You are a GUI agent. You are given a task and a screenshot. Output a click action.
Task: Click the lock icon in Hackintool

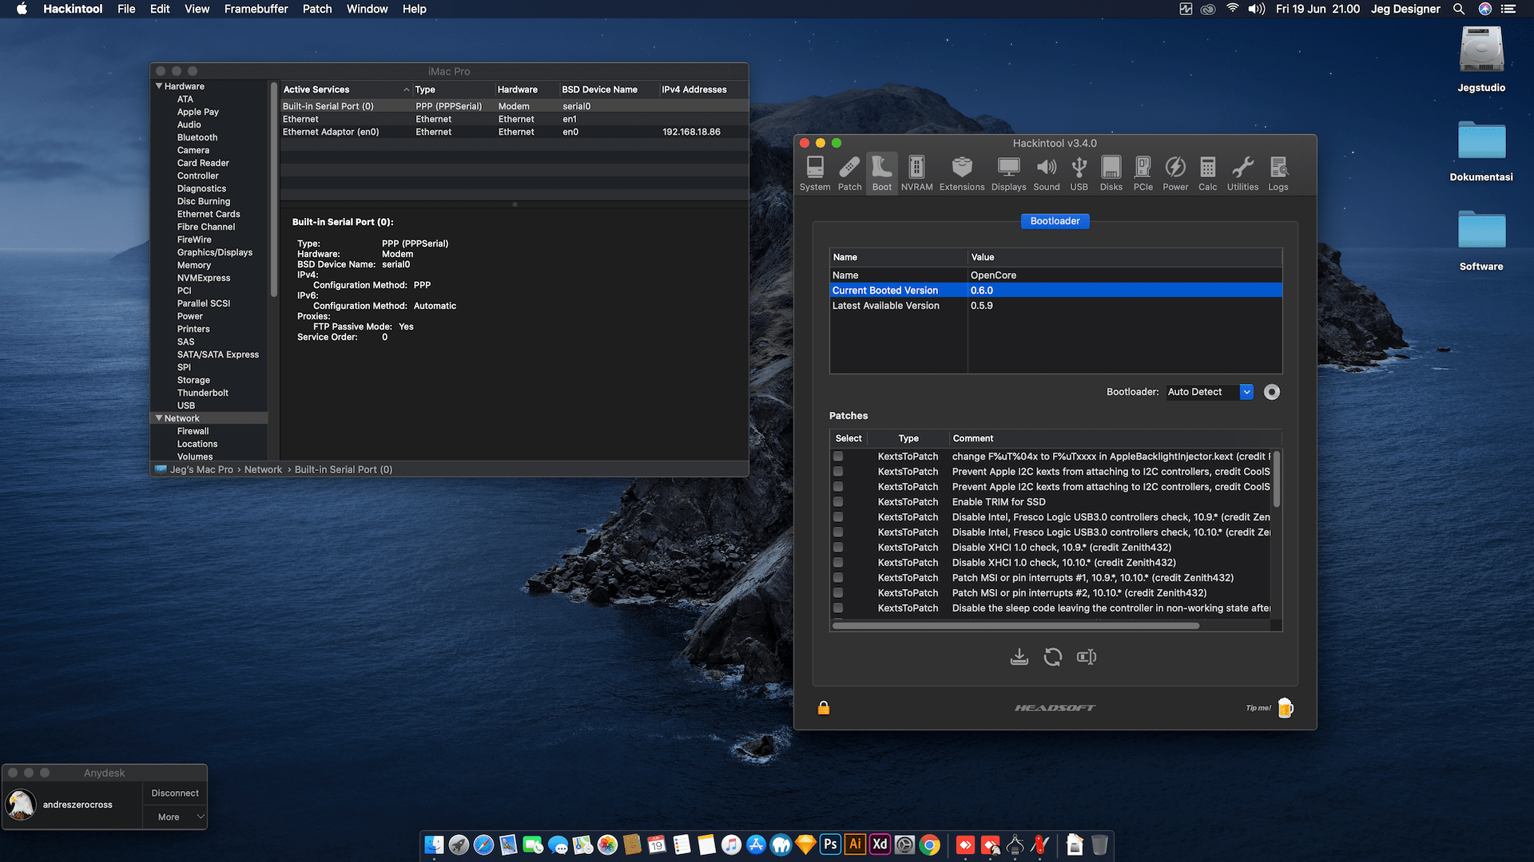coord(824,708)
